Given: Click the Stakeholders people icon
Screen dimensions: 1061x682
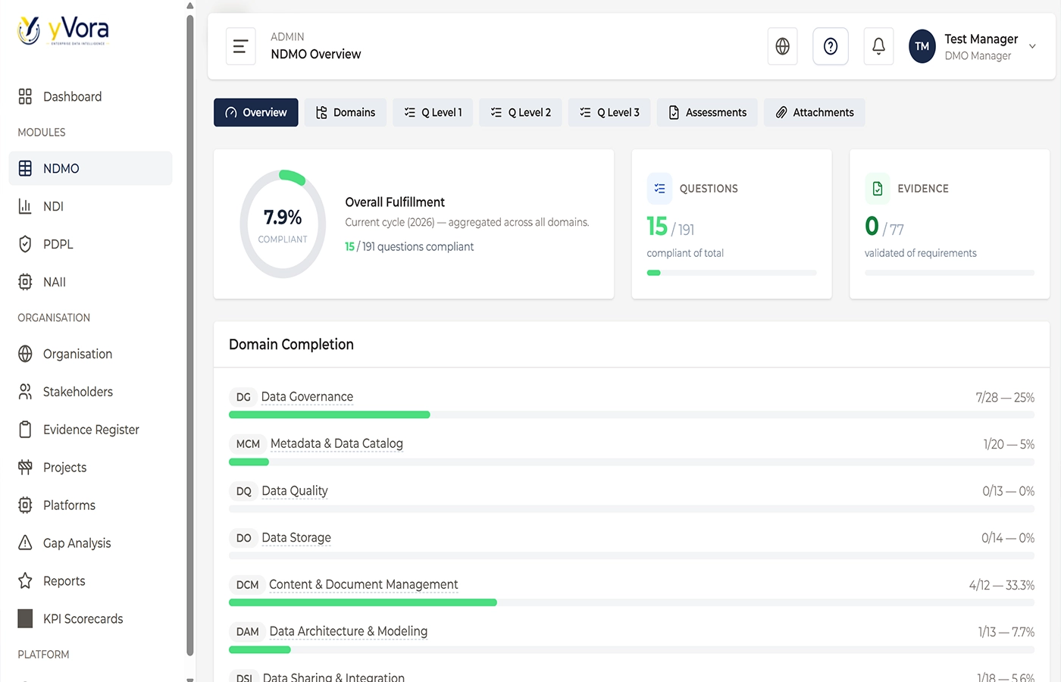Looking at the screenshot, I should tap(25, 392).
